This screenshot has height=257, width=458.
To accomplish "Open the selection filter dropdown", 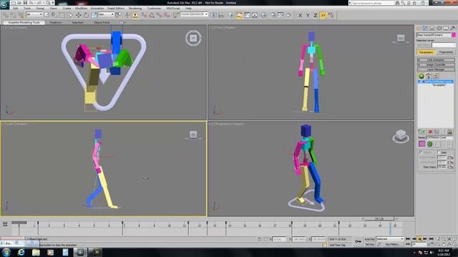I will click(x=34, y=14).
